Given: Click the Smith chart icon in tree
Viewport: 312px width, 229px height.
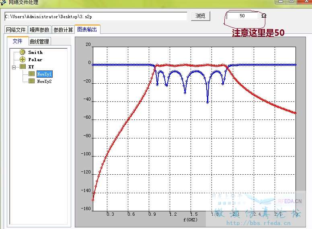Looking at the screenshot, I should click(x=22, y=52).
